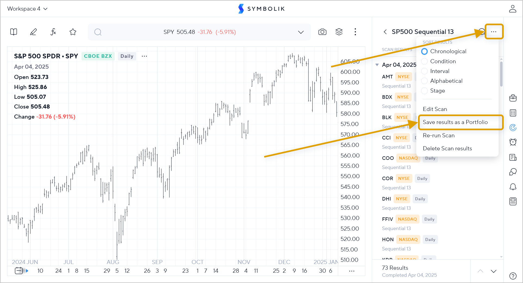This screenshot has width=523, height=283.
Task: Select Alphabetical sort option
Action: click(x=442, y=81)
